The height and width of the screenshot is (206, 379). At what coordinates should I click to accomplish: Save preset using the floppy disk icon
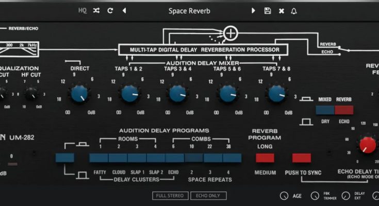267,11
